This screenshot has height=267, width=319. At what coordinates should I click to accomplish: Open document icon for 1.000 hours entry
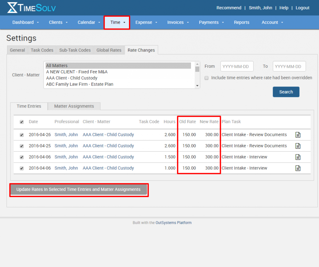298,168
